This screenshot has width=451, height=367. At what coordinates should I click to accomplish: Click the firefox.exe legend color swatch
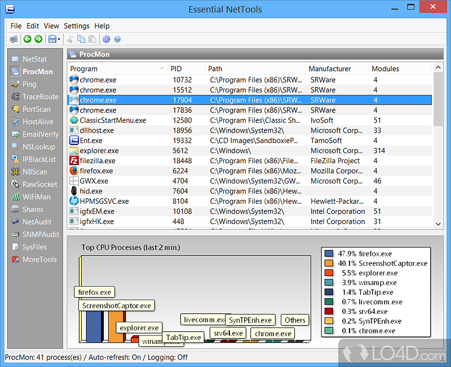(x=329, y=254)
